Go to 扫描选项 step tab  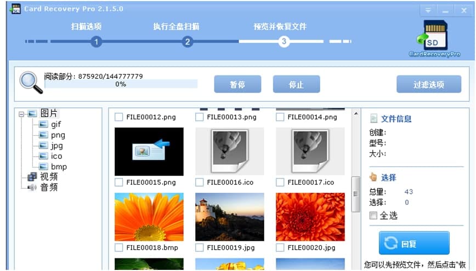[x=86, y=26]
